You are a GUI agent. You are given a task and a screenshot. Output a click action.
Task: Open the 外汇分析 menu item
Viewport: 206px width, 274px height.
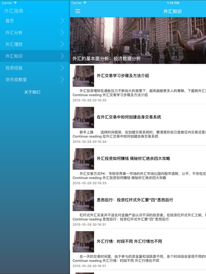point(35,32)
